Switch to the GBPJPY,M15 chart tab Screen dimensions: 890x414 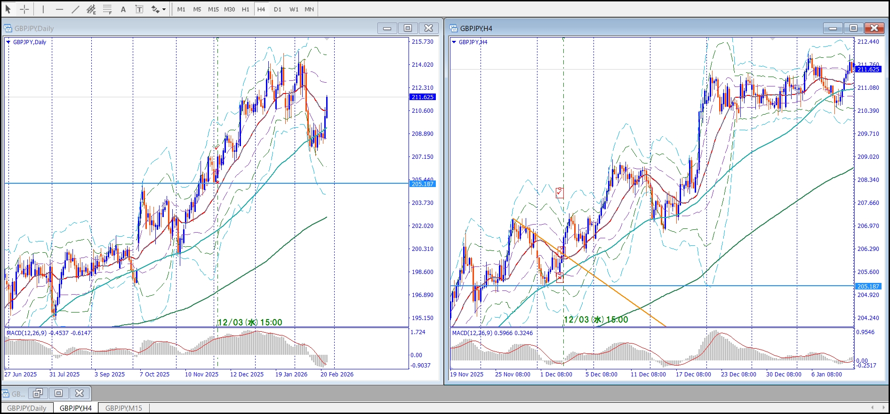[123, 408]
